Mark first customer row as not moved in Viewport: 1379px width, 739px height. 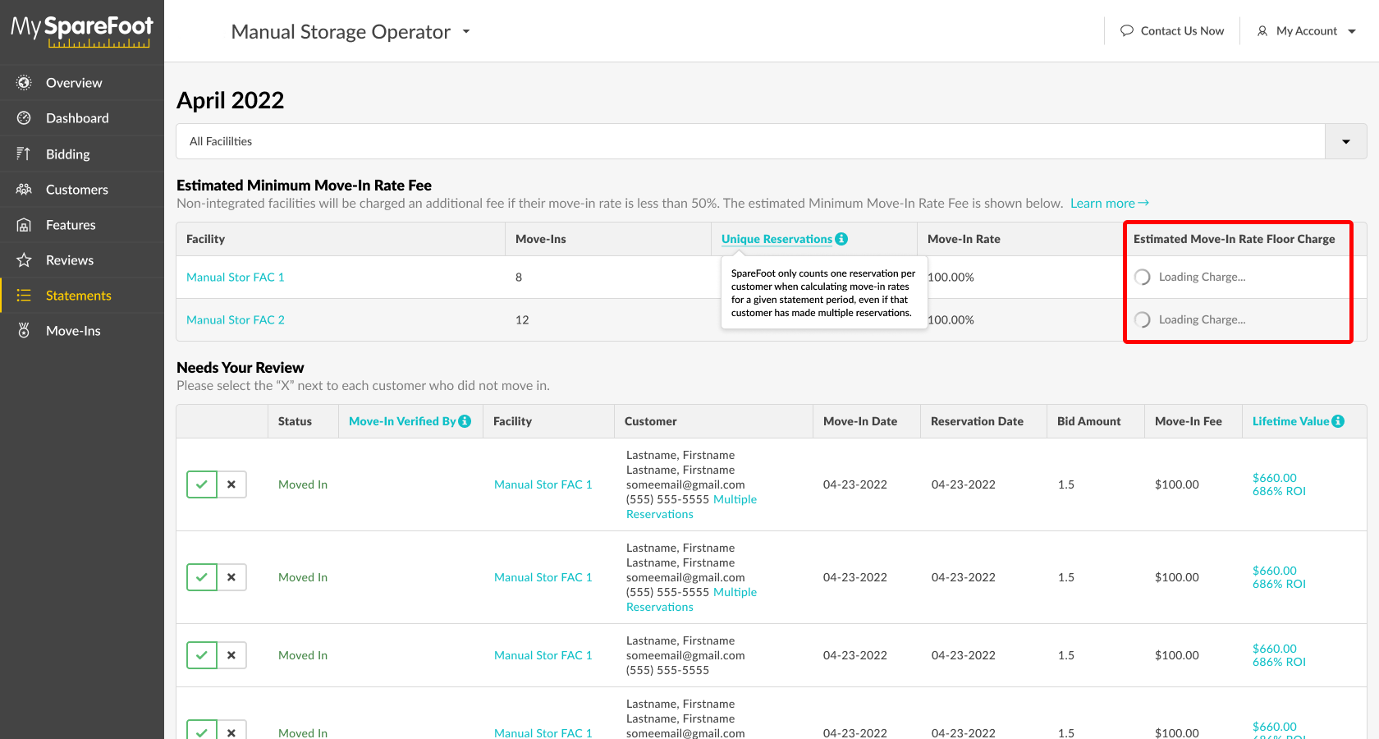231,484
